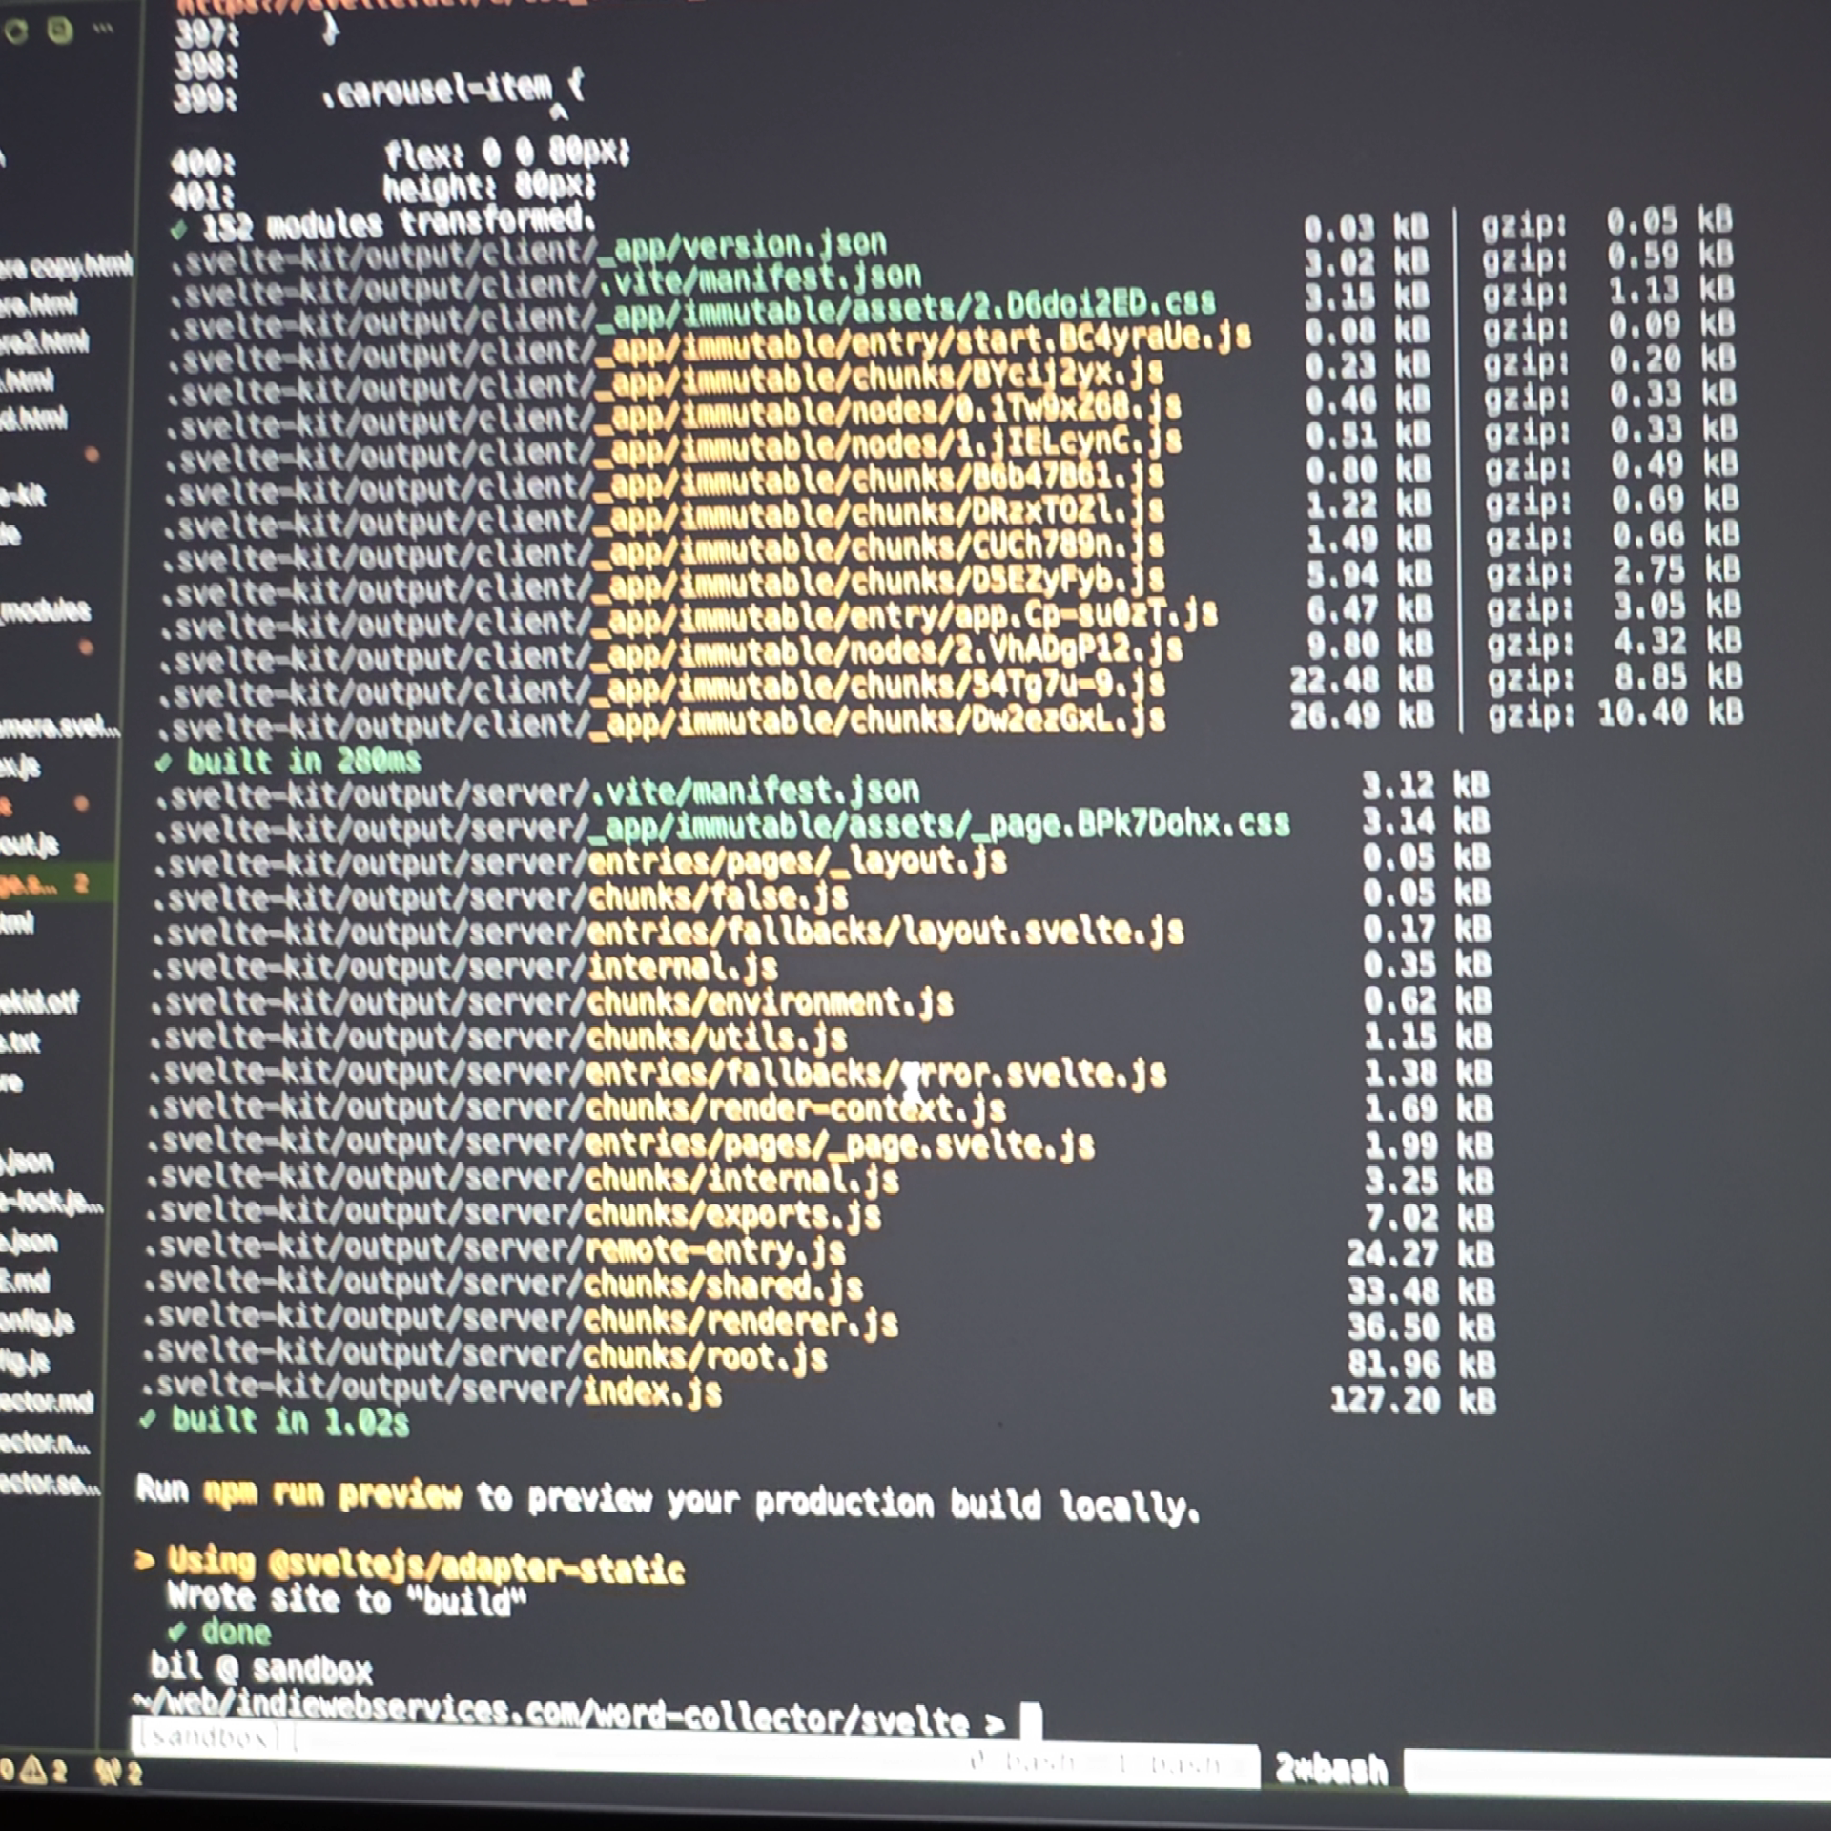Image resolution: width=1831 pixels, height=1831 pixels.
Task: Click the 'npm run preview' command text
Action: [x=332, y=1493]
